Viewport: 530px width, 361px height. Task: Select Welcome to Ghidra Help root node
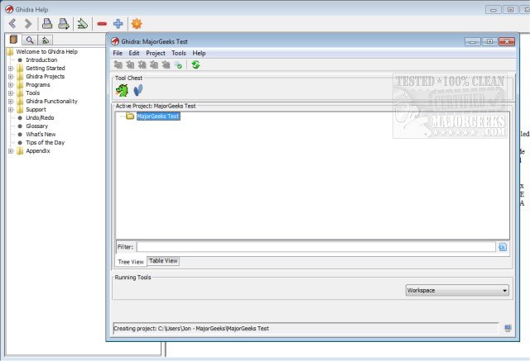pos(46,51)
